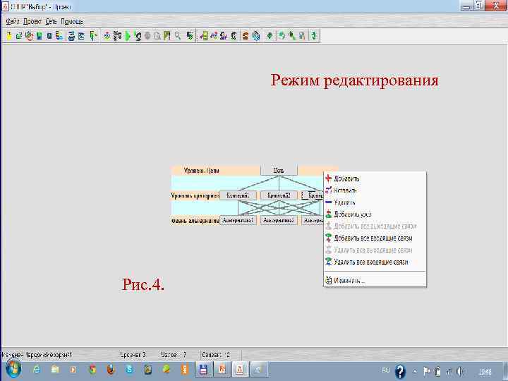508x381 pixels.
Task: Click the green diamond toolbar icon
Action: coord(270,36)
